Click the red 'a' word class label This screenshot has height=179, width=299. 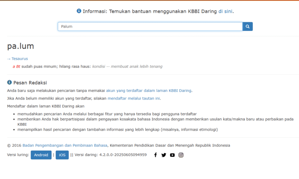point(14,67)
